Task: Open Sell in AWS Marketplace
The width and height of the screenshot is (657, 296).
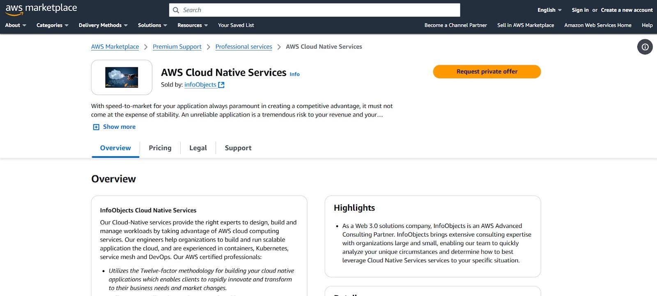Action: click(526, 25)
